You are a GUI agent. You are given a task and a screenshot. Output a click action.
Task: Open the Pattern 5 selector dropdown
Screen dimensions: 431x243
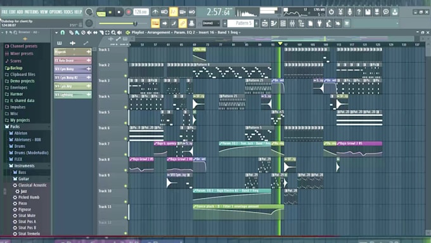pyautogui.click(x=240, y=23)
